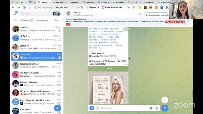Switch to the Ученицы тг 2 folder tab
The width and height of the screenshot is (203, 114).
click(x=43, y=20)
